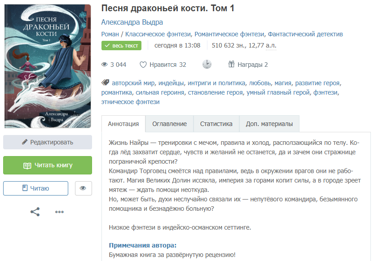Click the а.л. abbreviation with dotted underline
This screenshot has height=261, width=374.
pos(271,45)
